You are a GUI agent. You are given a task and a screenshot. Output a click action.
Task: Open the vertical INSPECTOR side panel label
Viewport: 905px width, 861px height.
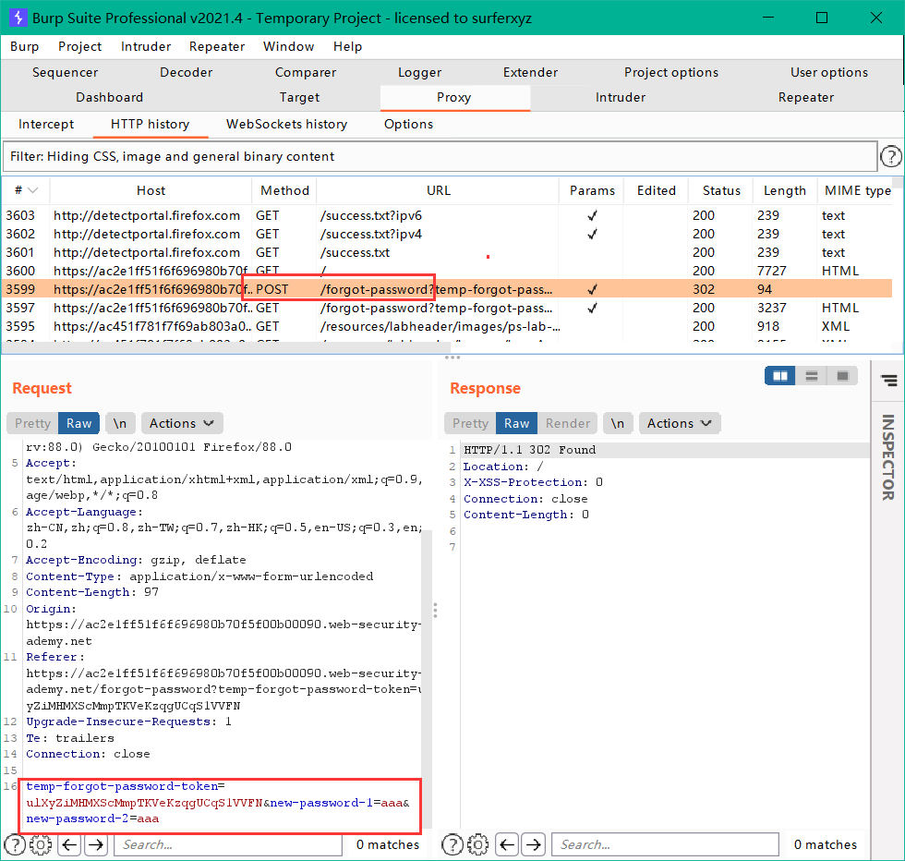(x=887, y=457)
